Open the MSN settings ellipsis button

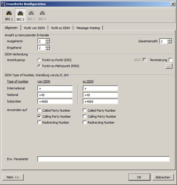coord(169,66)
